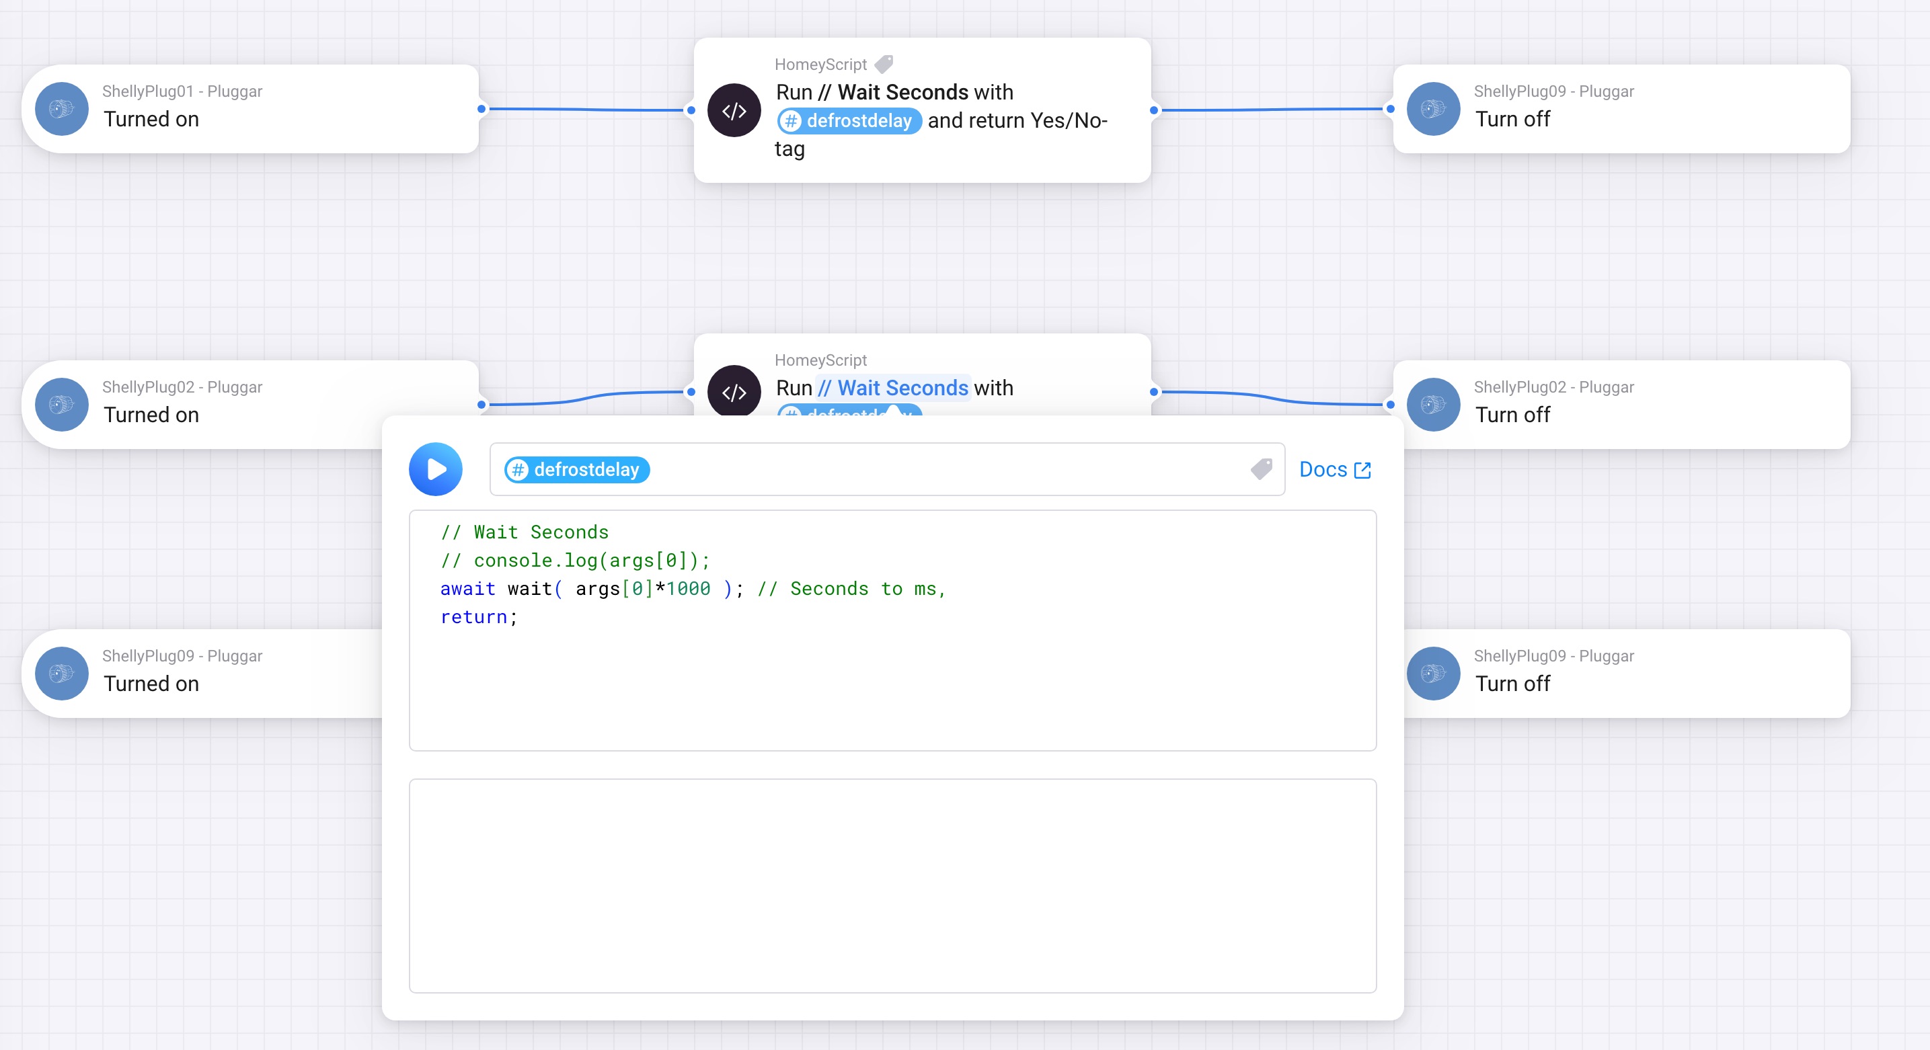
Task: Click the tag icon in the argument field
Action: coord(1262,470)
